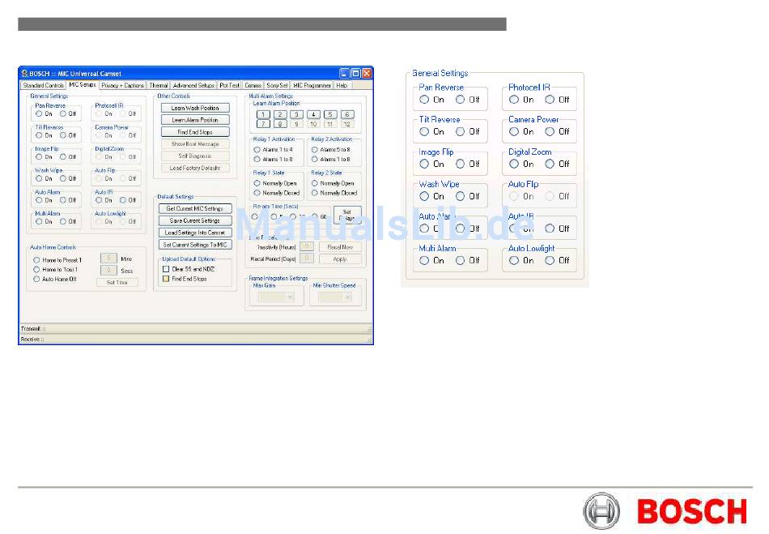Select the MIC Programmer tab
769x534 pixels.
(312, 85)
